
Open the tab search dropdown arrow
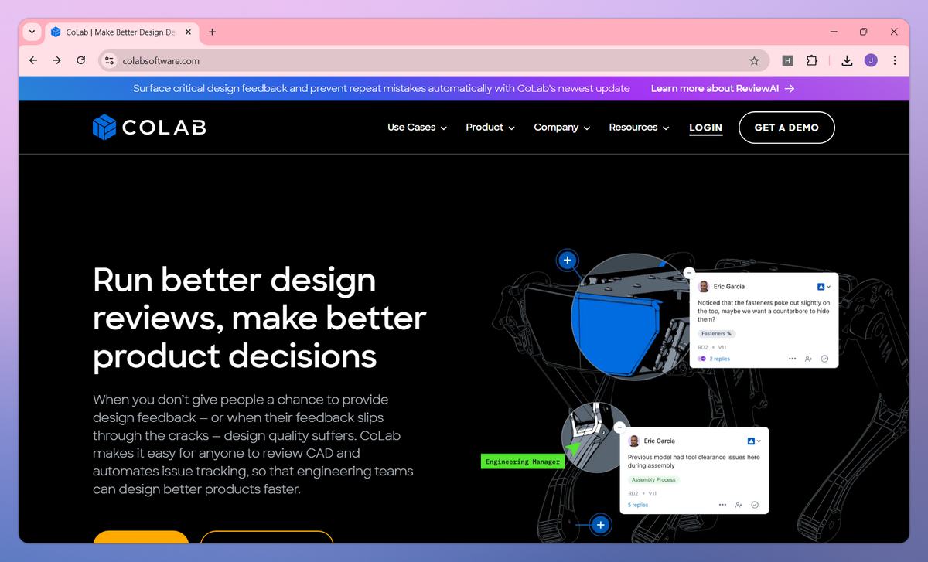pos(32,32)
